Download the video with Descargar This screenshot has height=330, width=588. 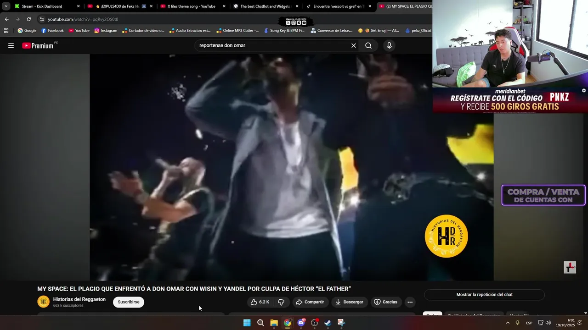[349, 302]
